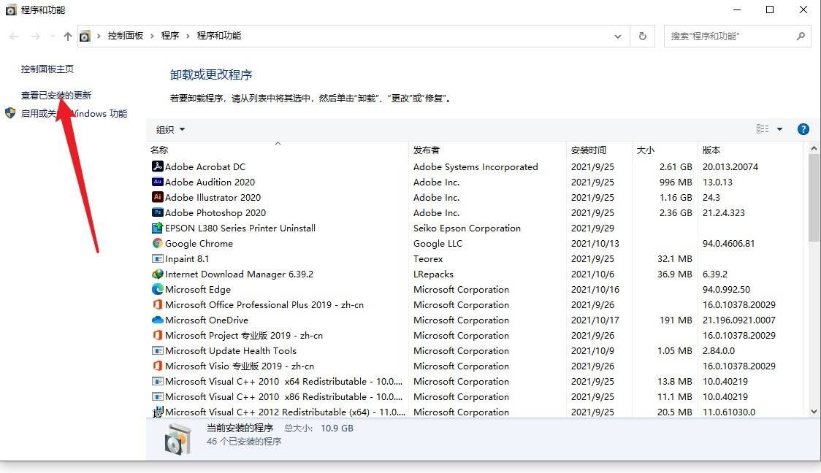Click the installed programs icon in details pane
This screenshot has width=821, height=473.
point(177,439)
